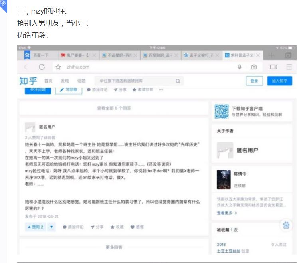Click 邀请回答 under the question
The image size is (299, 263).
(x=143, y=90)
